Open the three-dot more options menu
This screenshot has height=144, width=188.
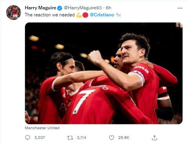coord(180,8)
